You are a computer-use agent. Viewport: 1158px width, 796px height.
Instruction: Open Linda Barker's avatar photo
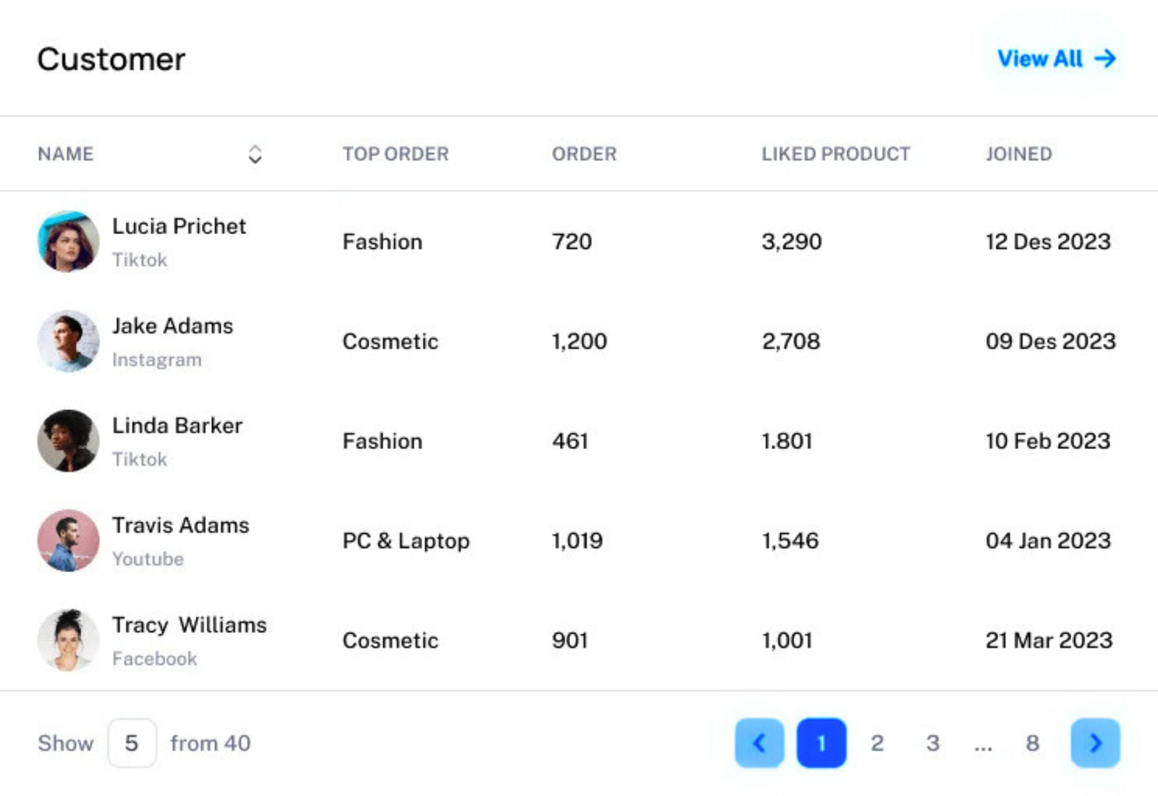coord(68,440)
